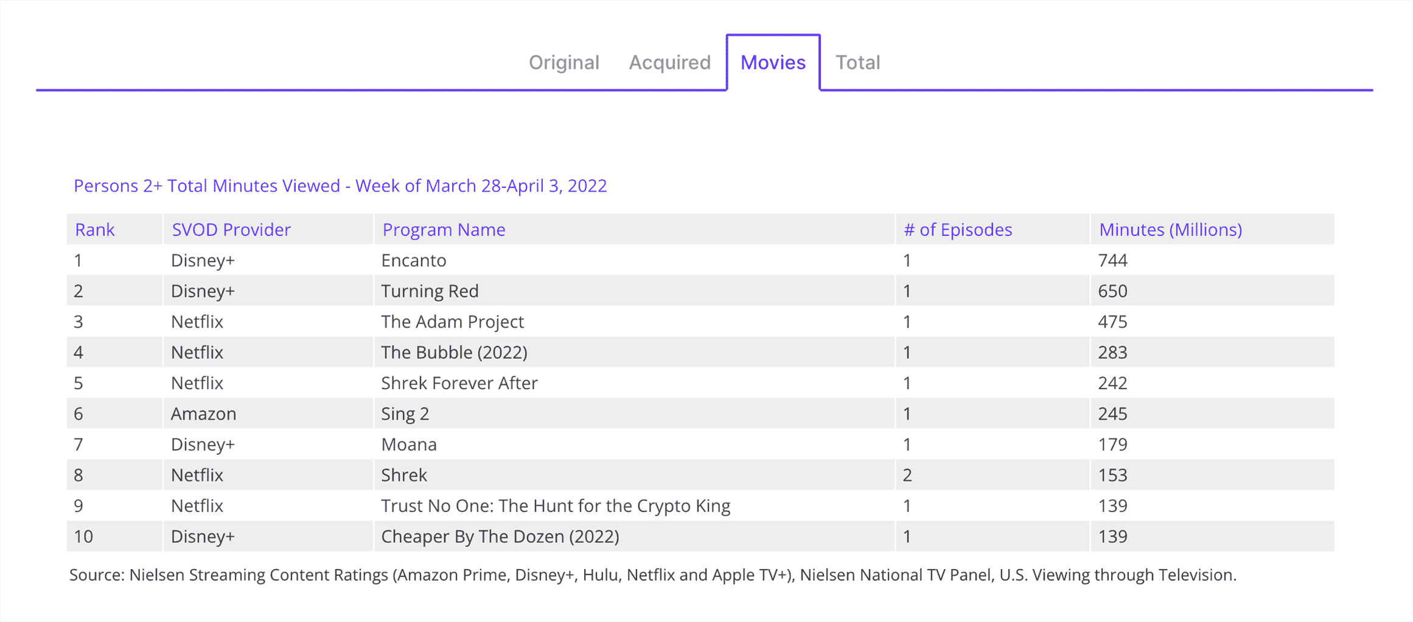The width and height of the screenshot is (1413, 622).
Task: Click Shrek Forever After program name
Action: pos(459,383)
